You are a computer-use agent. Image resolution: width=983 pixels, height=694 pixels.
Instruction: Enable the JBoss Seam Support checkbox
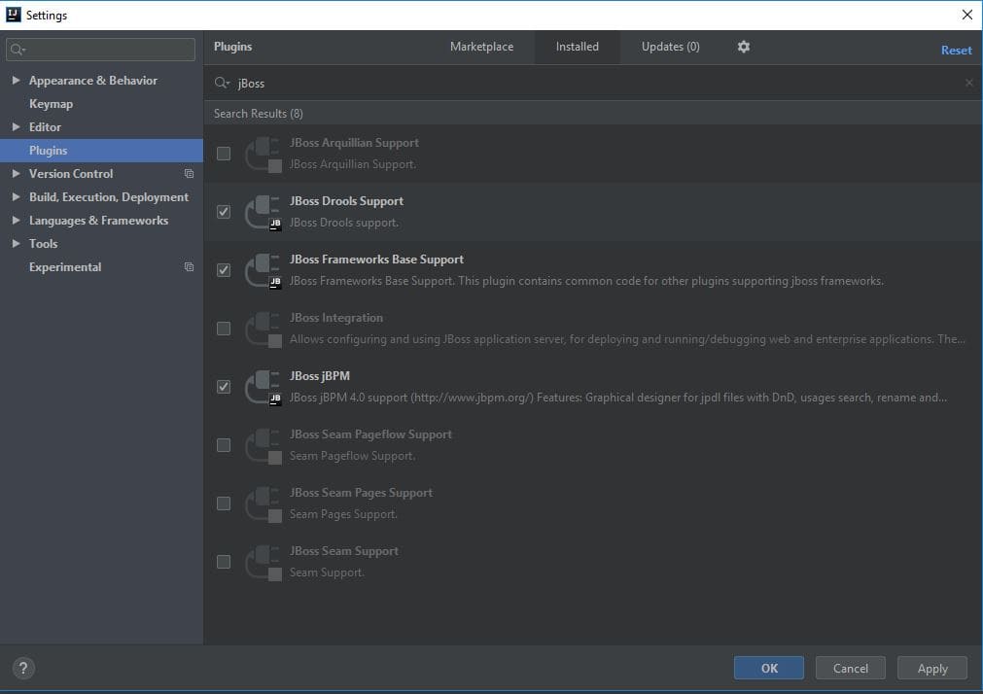click(224, 562)
